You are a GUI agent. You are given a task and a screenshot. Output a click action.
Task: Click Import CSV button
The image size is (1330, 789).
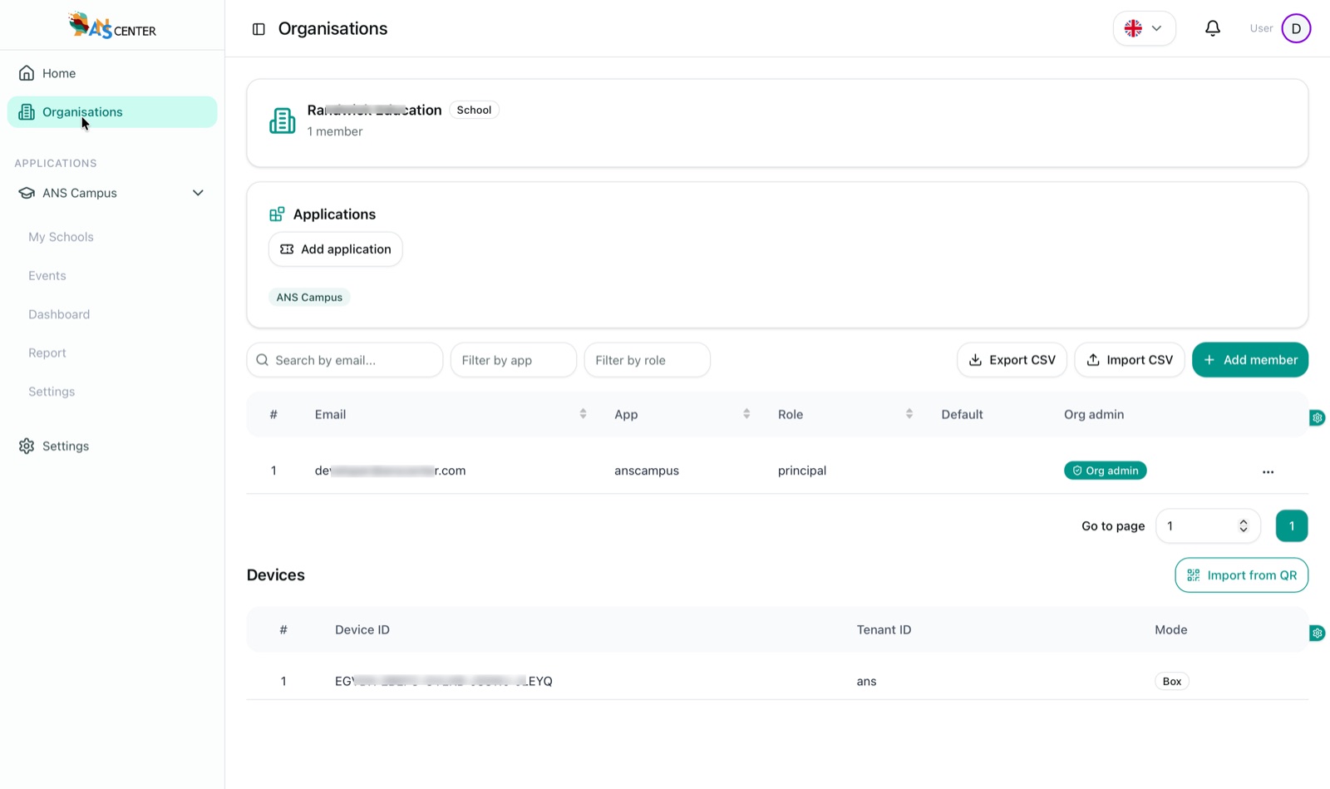click(x=1130, y=360)
